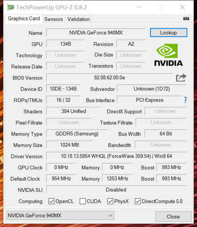Click the screenshot camera icon
The image size is (197, 227).
pyautogui.click(x=186, y=18)
